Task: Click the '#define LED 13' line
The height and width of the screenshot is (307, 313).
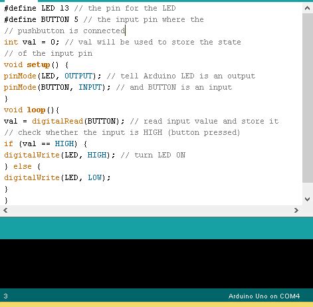Action: tap(37, 8)
